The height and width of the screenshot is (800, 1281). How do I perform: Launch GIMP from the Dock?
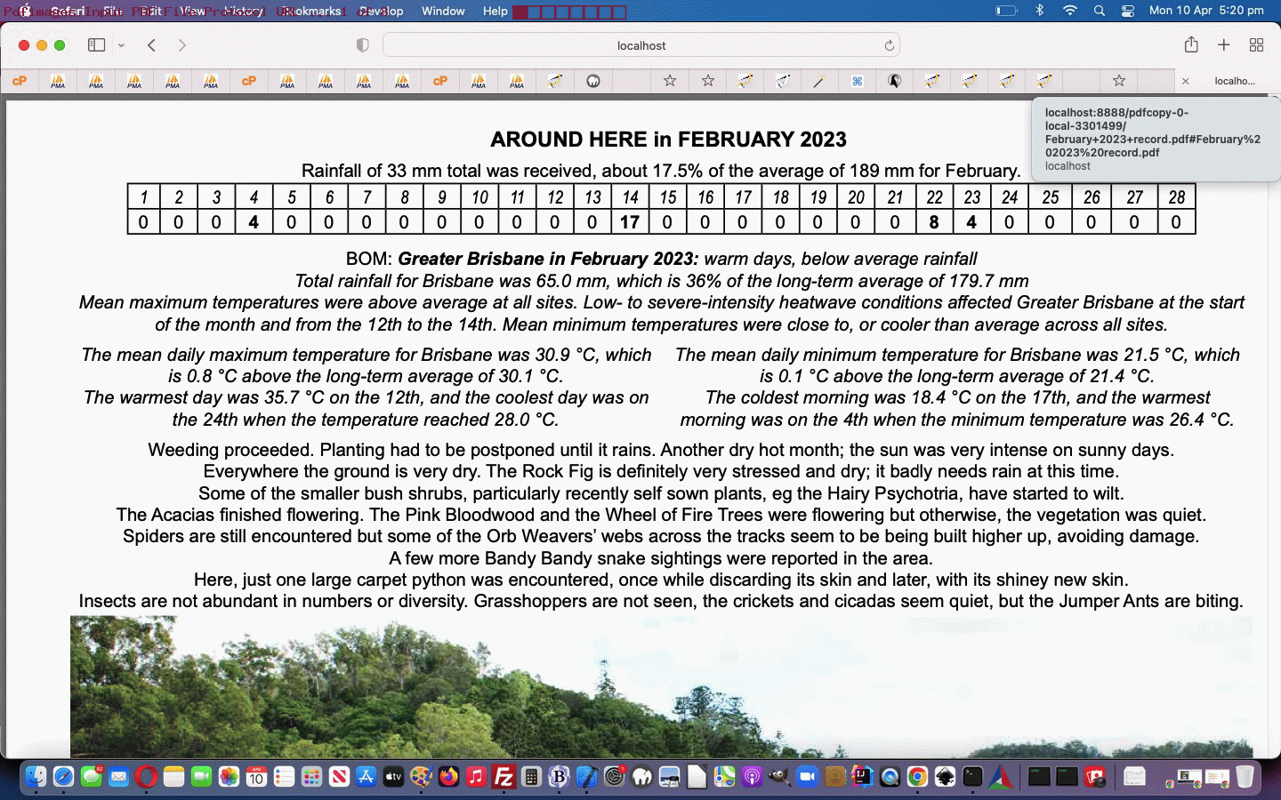779,777
